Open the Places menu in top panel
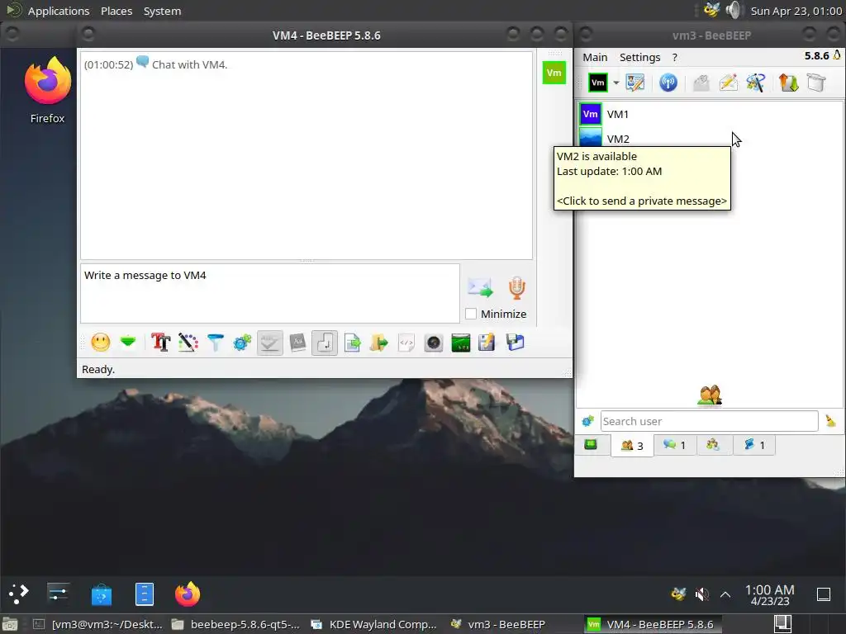The height and width of the screenshot is (634, 846). point(116,11)
